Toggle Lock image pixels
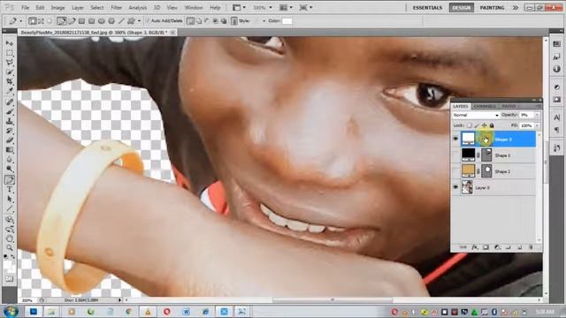The image size is (566, 318). [x=477, y=125]
